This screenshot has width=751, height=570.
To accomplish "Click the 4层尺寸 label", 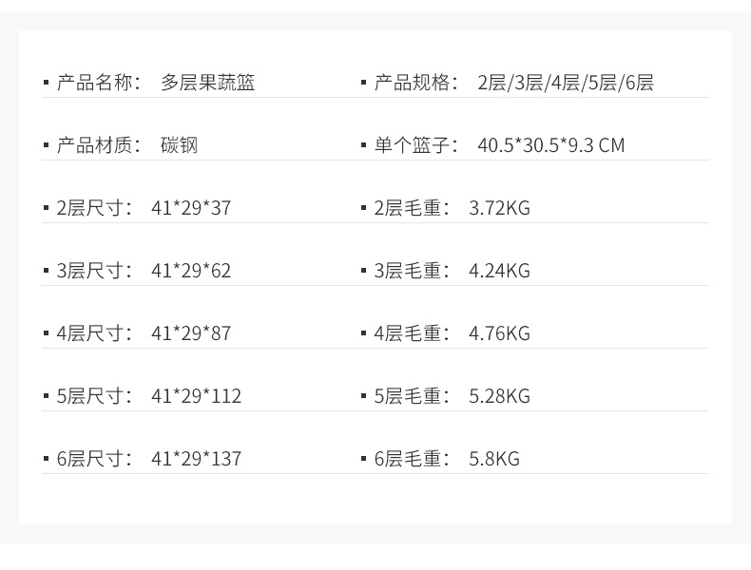I will coord(95,333).
